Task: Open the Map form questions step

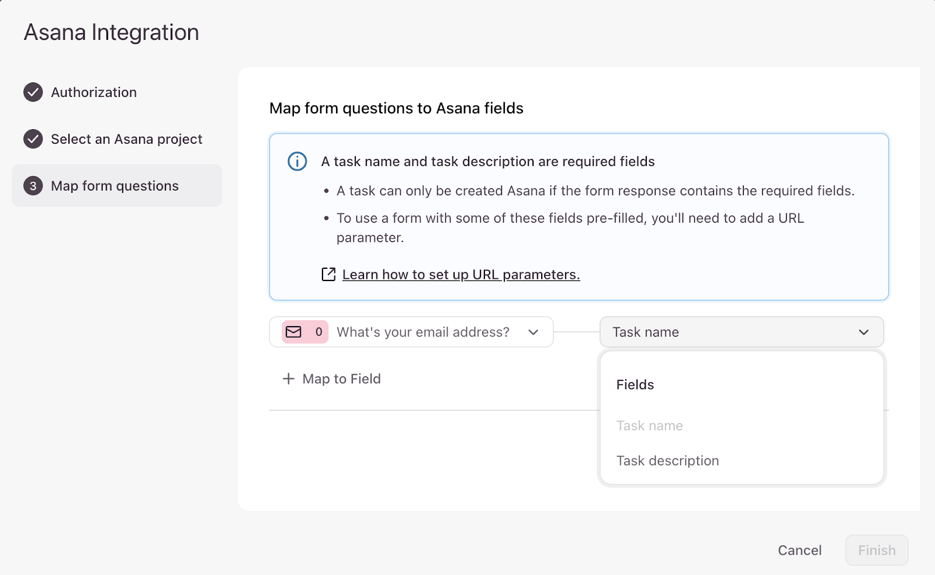Action: 115,186
